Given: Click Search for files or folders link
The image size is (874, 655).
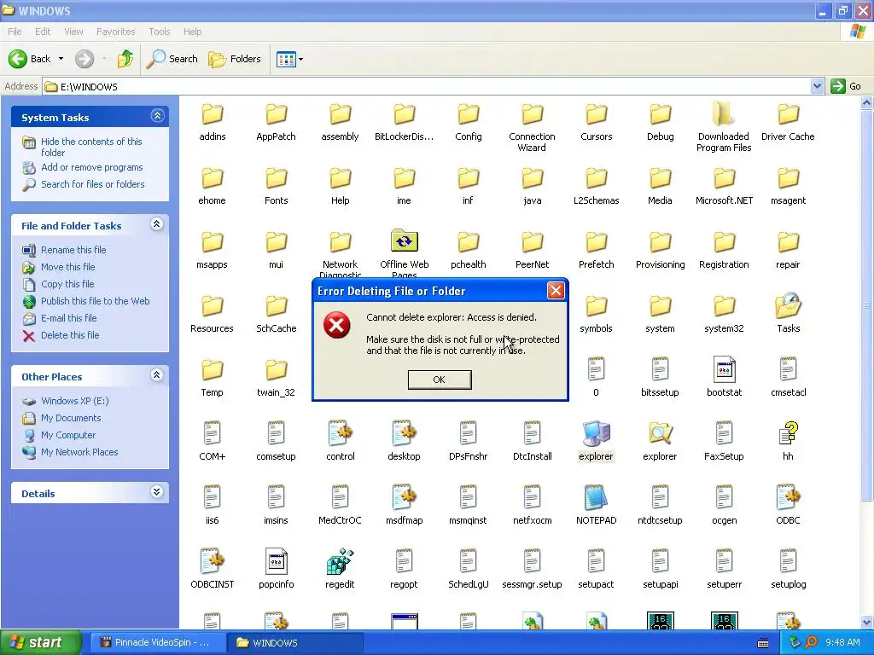Looking at the screenshot, I should (x=92, y=184).
